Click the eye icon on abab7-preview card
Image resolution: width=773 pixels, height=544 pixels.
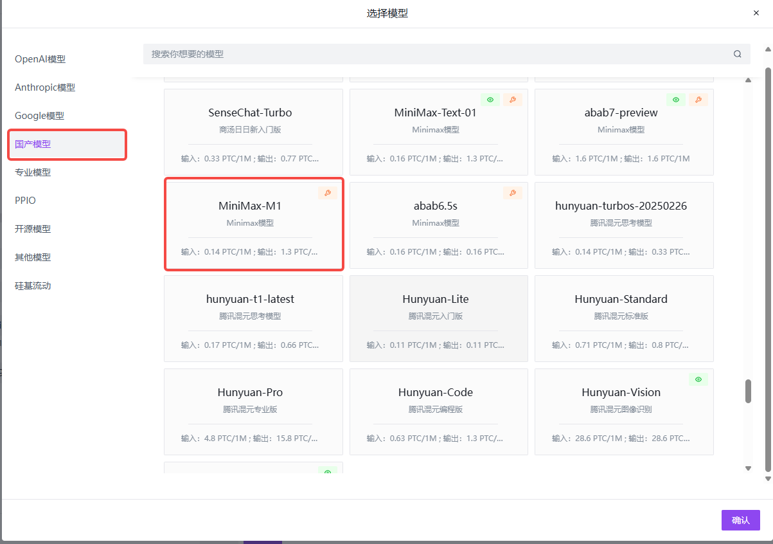coord(676,100)
